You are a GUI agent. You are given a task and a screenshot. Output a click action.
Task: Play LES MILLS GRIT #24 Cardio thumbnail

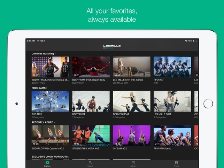click(x=132, y=67)
